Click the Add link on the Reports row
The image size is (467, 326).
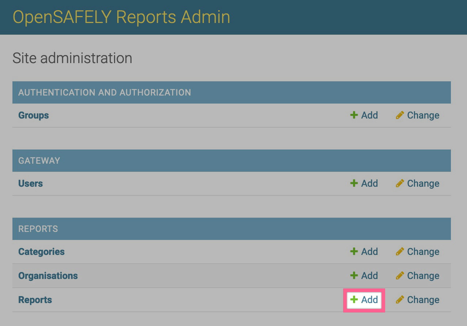(x=369, y=300)
